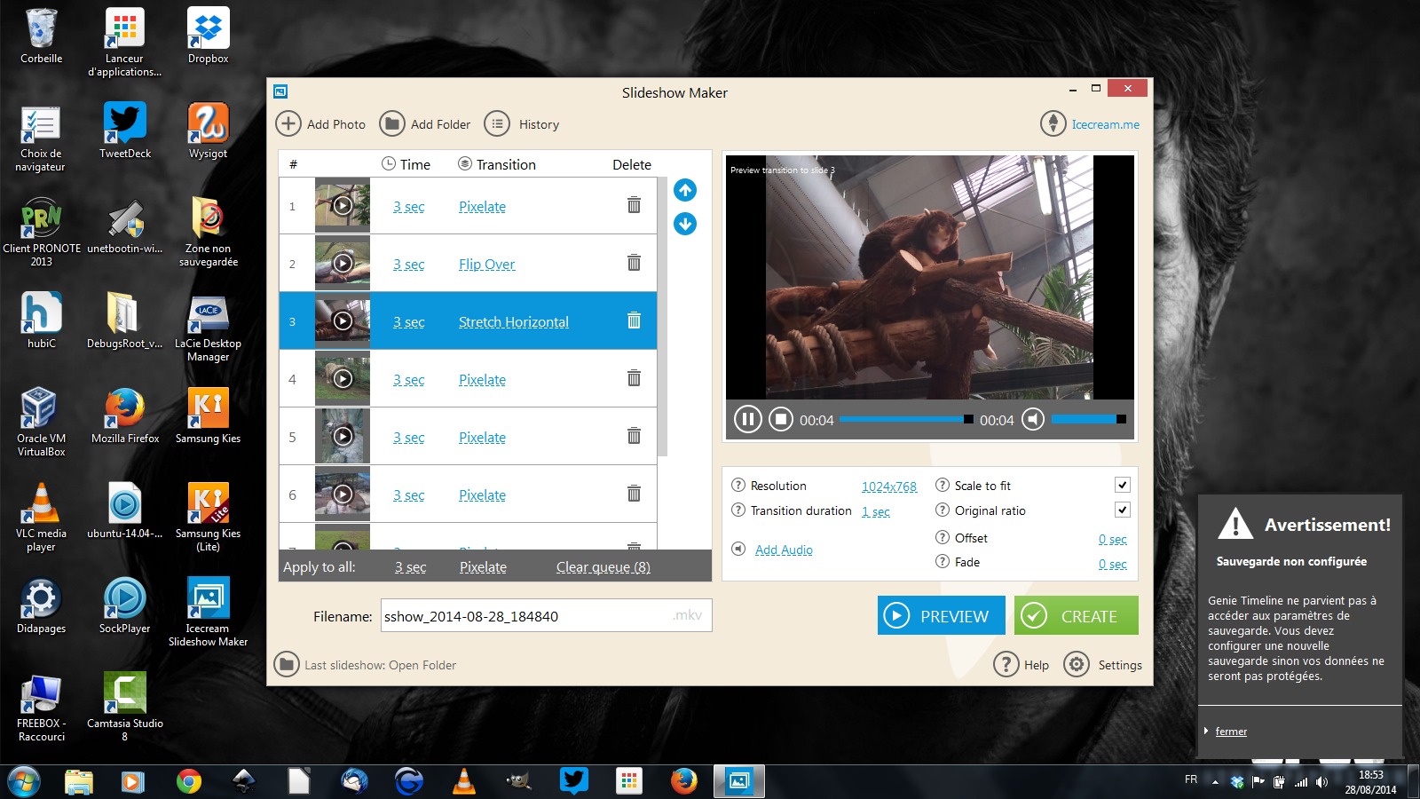Viewport: 1420px width, 799px height.
Task: Set Apply to all Pixelate transition
Action: coord(483,567)
